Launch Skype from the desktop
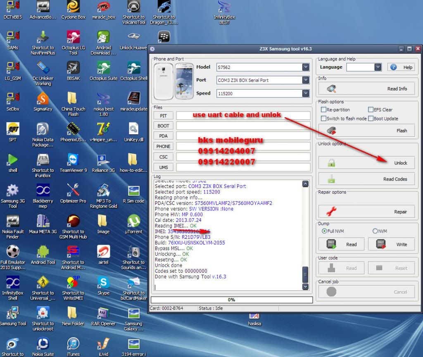423x357 pixels. (103, 286)
